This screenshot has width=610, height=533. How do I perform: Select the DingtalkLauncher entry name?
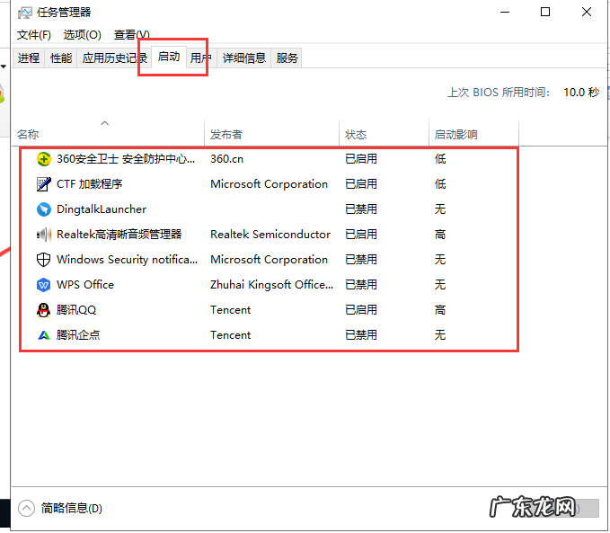pos(102,209)
